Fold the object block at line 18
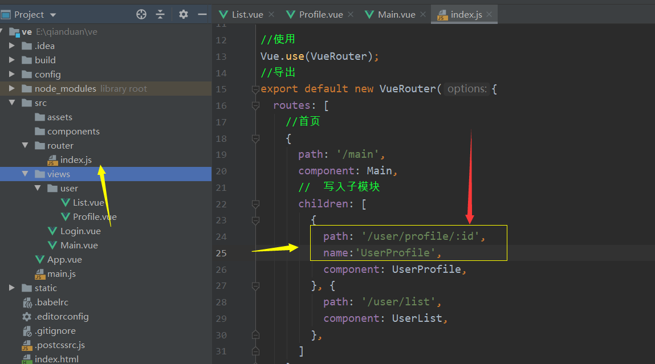This screenshot has width=655, height=364. tap(255, 138)
